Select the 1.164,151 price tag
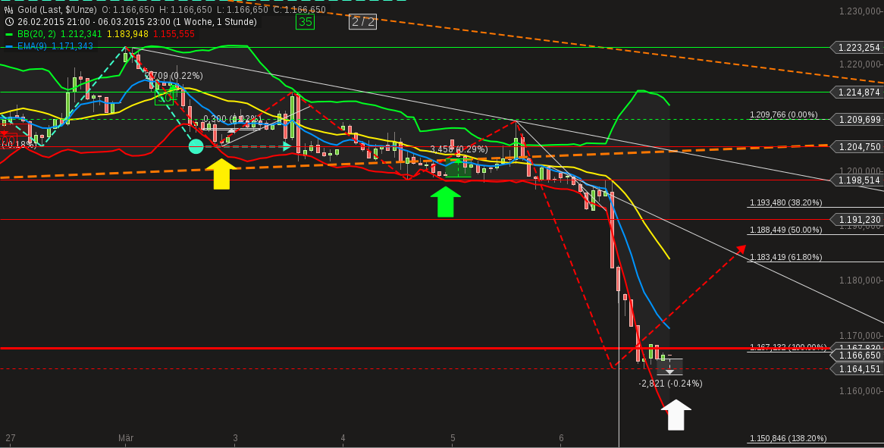The image size is (884, 448). coord(856,369)
